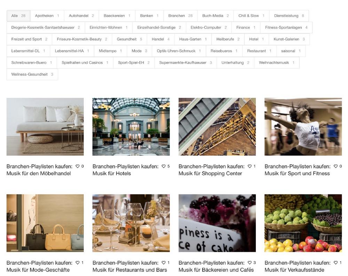Choose the Chill & Slow filter
The height and width of the screenshot is (276, 348).
[252, 16]
